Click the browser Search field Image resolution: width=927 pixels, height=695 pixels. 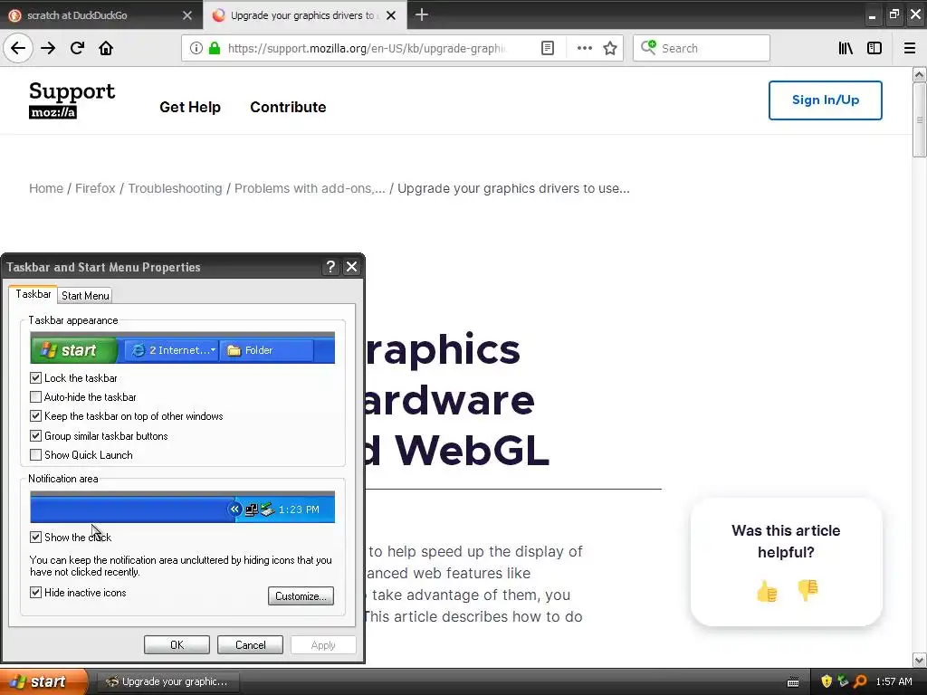click(702, 48)
